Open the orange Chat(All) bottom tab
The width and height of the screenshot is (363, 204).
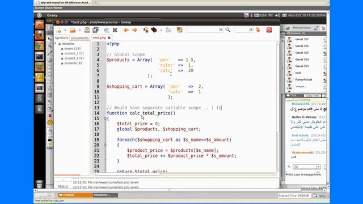tap(75, 195)
